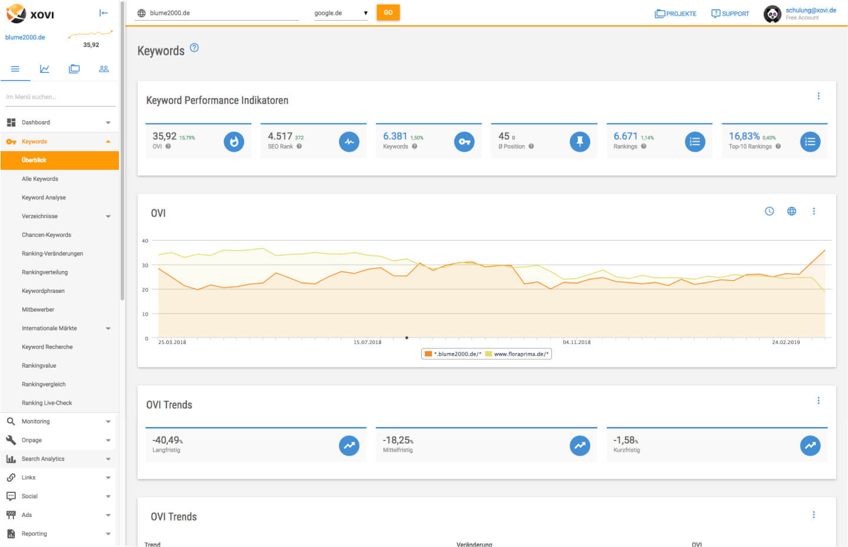Select Überblick in the sidebar
Screen dimensions: 848x547
pyautogui.click(x=59, y=160)
